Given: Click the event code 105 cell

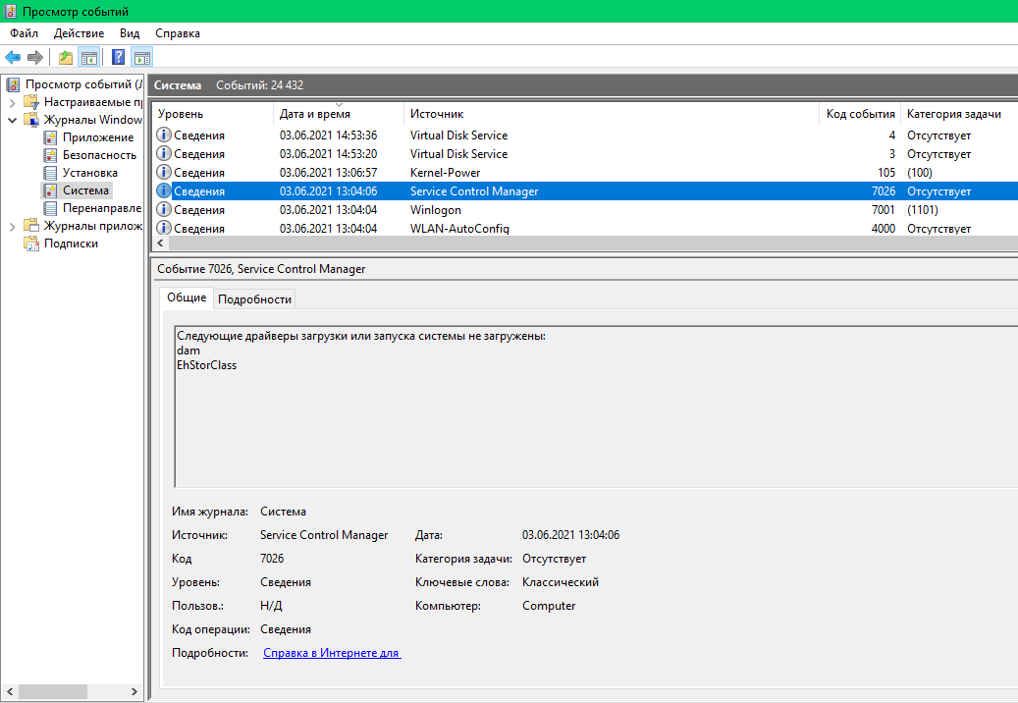Looking at the screenshot, I should (x=886, y=173).
